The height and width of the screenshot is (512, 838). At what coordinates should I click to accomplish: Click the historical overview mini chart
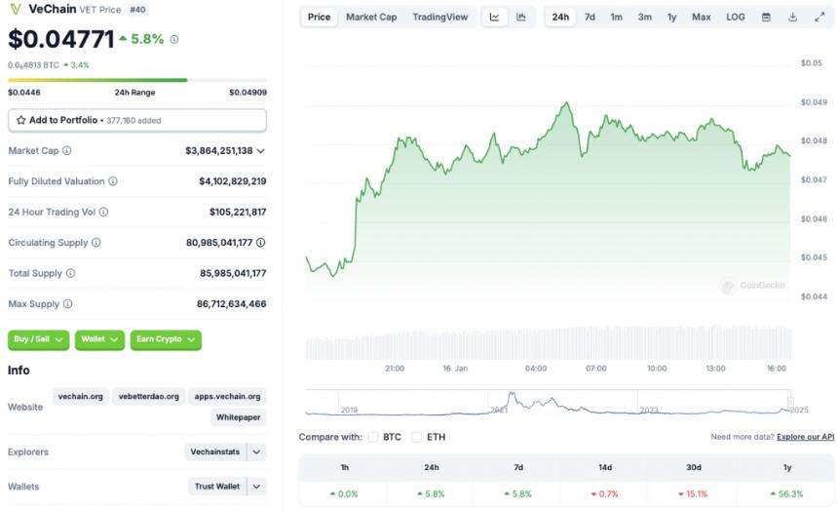pyautogui.click(x=548, y=403)
